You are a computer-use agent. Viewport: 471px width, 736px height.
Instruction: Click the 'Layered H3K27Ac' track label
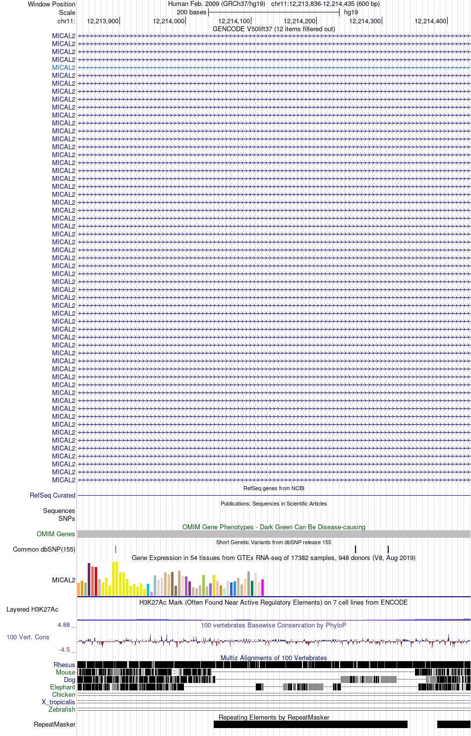click(x=32, y=609)
